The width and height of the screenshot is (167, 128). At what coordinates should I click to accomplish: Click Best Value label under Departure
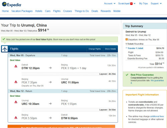click(15, 60)
